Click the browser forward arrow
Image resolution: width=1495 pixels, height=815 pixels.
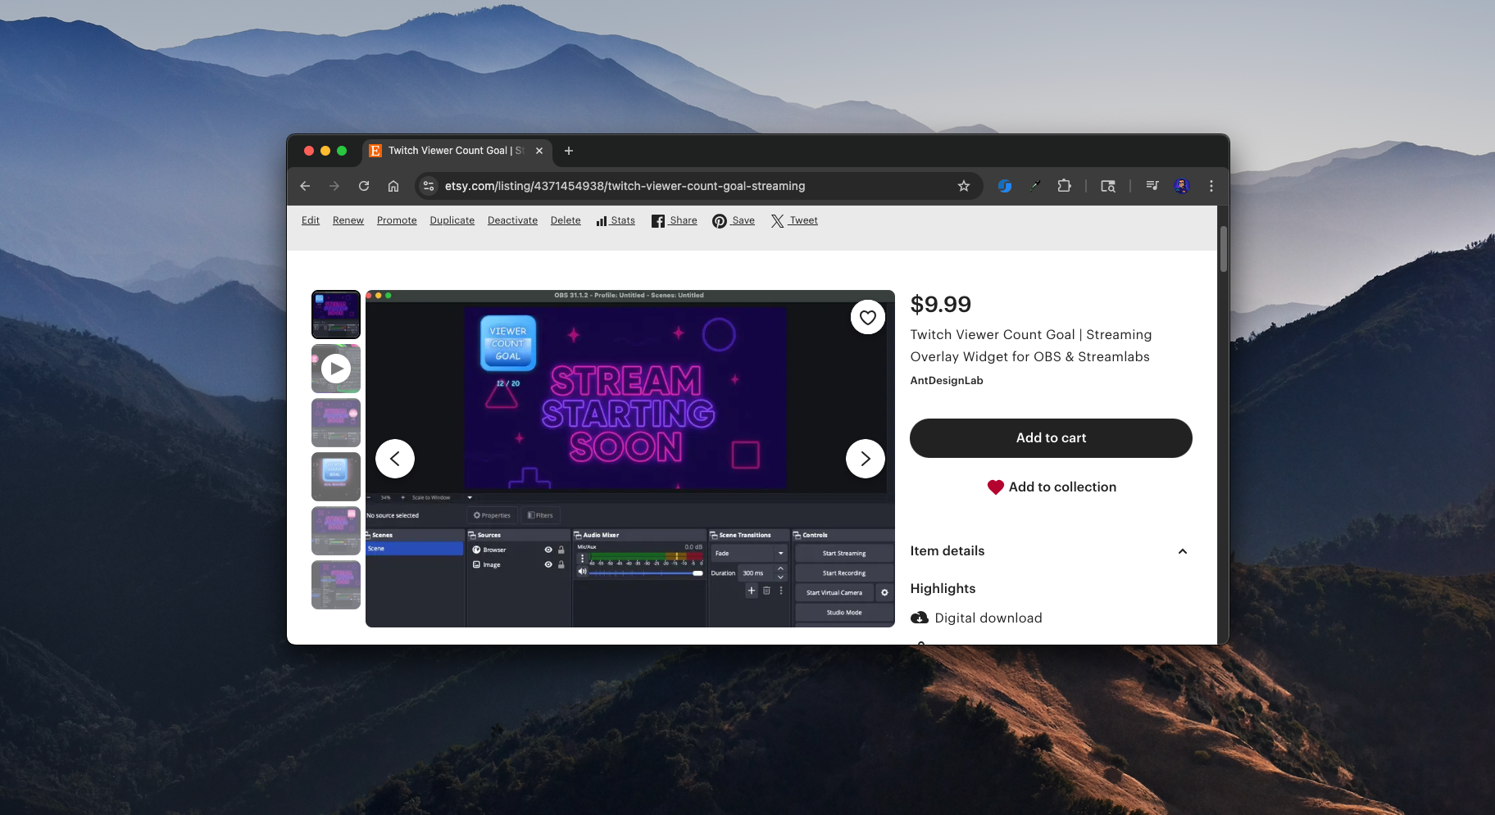click(x=334, y=186)
